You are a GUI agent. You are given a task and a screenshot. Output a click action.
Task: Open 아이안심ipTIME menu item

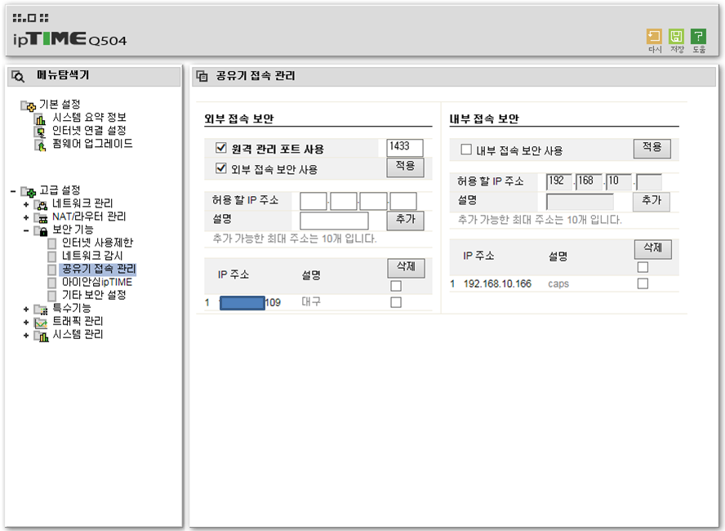pyautogui.click(x=97, y=282)
